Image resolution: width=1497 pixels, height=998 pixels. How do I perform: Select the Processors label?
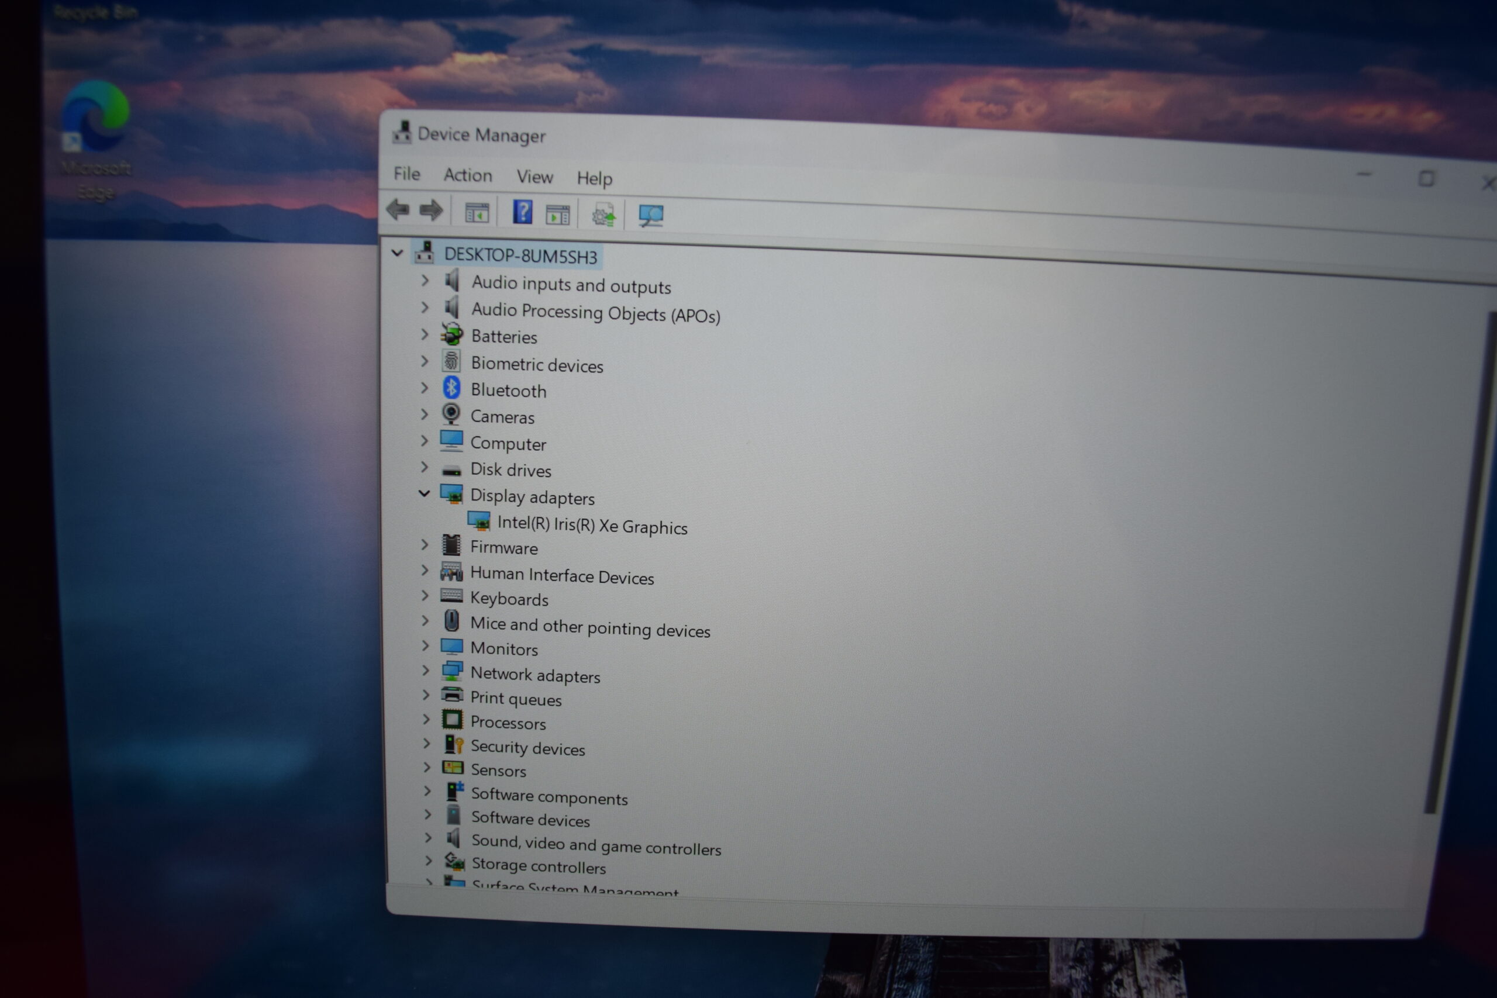[x=508, y=723]
